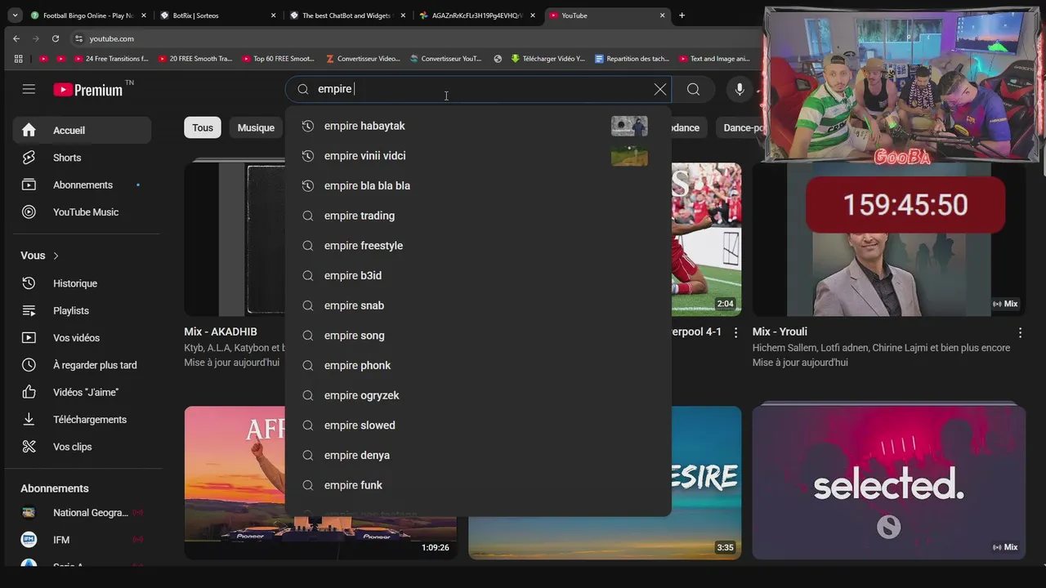The image size is (1046, 588).
Task: Clear the search text with X
Action: (660, 89)
